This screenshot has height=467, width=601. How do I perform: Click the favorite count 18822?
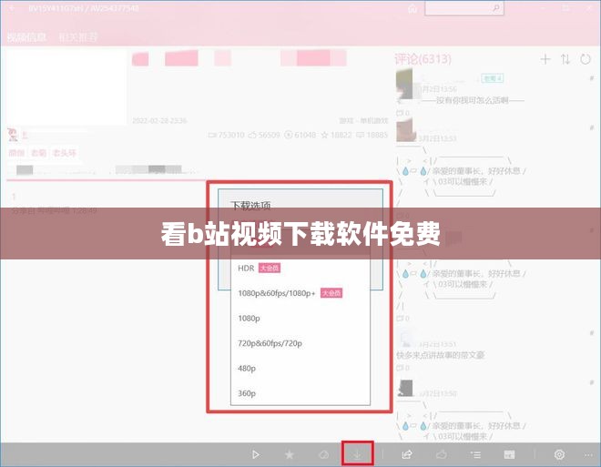(337, 135)
